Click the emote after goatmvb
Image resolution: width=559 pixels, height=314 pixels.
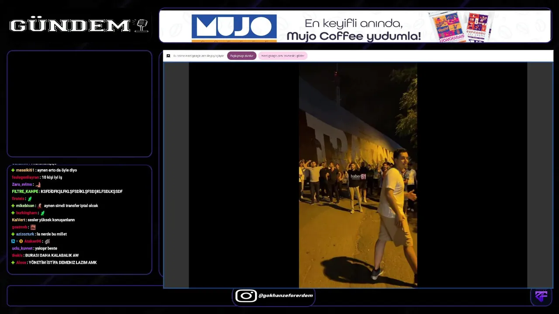click(33, 227)
